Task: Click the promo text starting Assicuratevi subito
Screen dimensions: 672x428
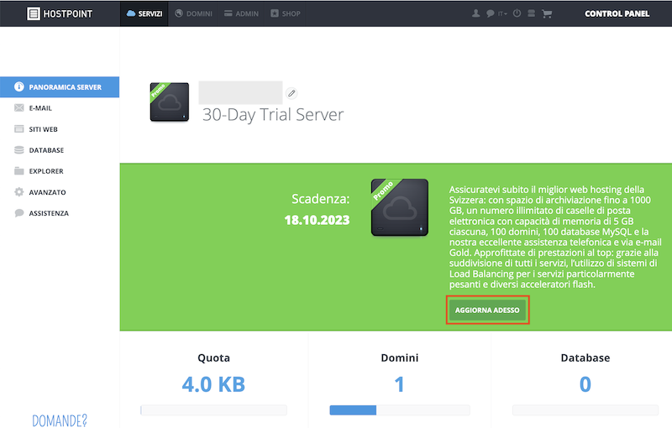Action: 555,237
